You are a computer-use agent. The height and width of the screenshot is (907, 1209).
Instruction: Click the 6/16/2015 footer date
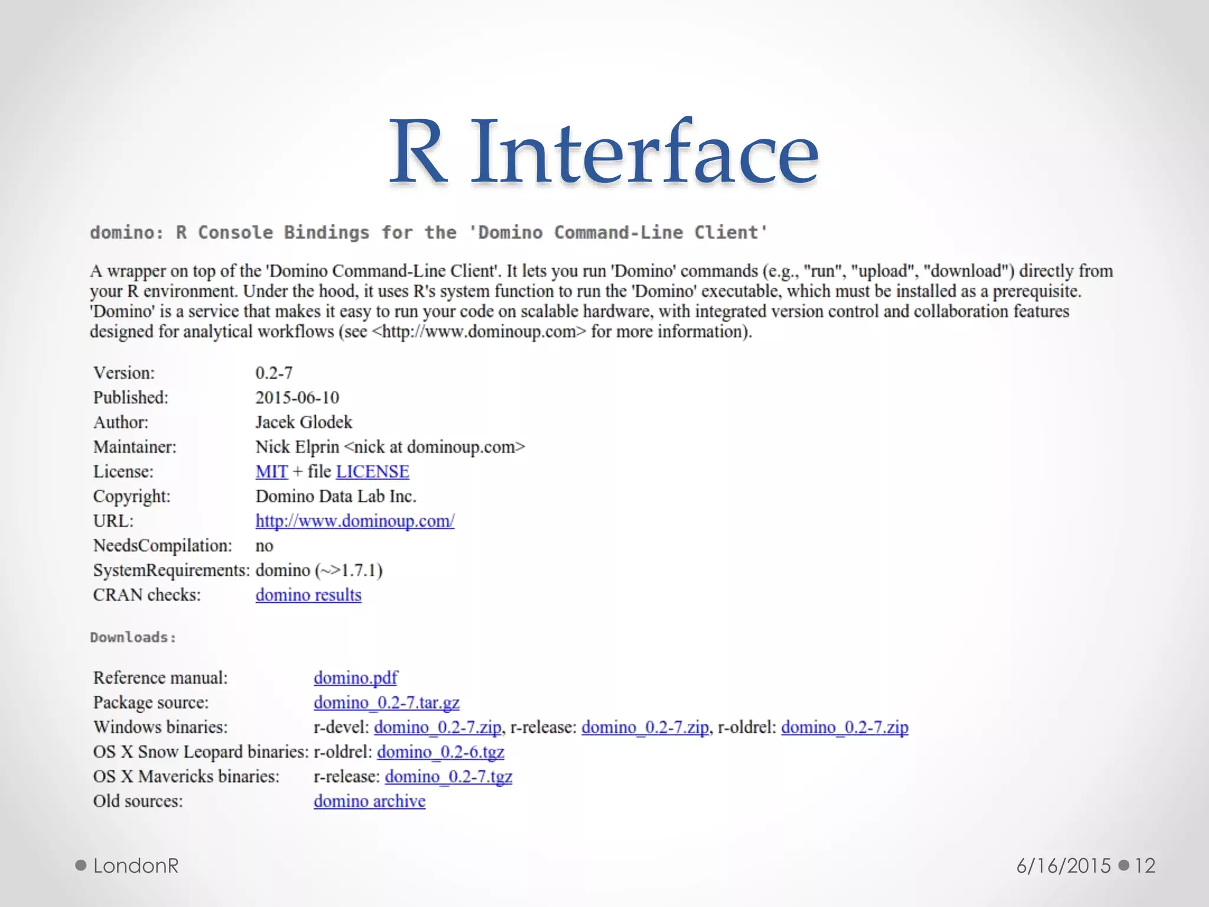[x=1064, y=866]
